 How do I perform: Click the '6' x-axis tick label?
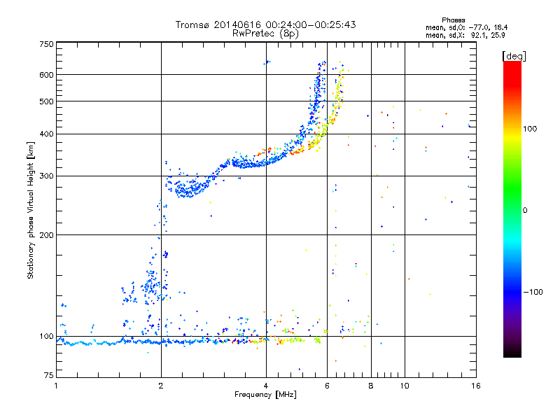[327, 386]
